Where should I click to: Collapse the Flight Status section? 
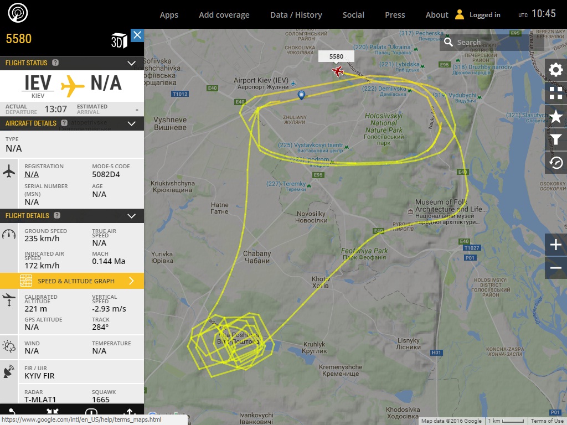pyautogui.click(x=131, y=63)
